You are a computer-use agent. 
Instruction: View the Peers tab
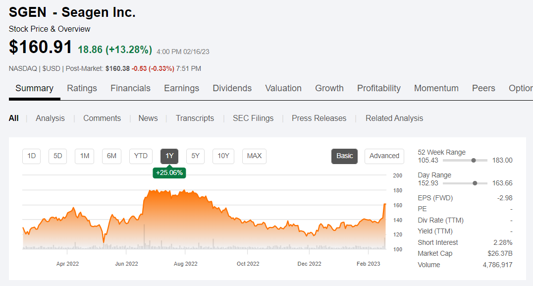click(x=483, y=88)
